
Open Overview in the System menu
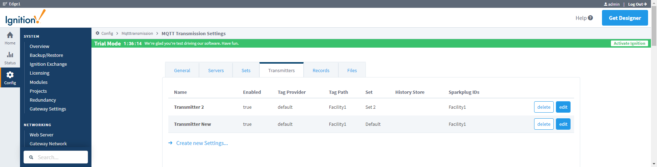coord(39,46)
